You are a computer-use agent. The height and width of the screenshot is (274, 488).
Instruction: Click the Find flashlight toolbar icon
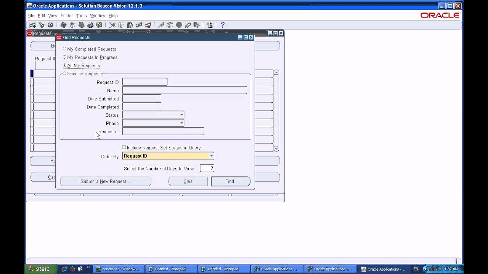point(42,25)
